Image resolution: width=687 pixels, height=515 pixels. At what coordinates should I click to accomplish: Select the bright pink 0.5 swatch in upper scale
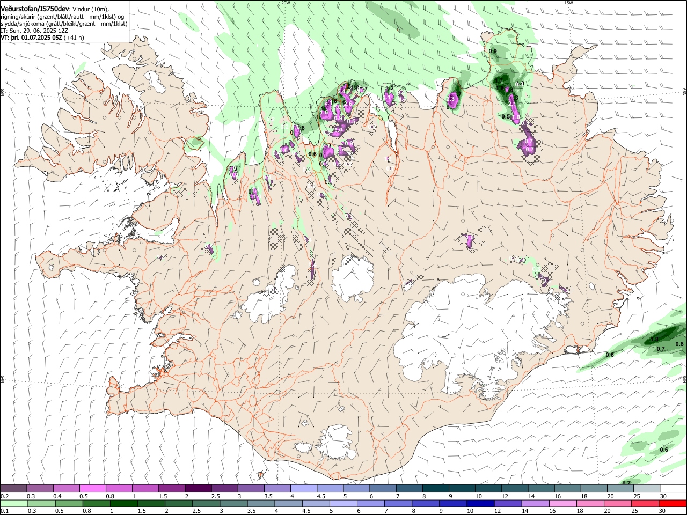pyautogui.click(x=92, y=488)
